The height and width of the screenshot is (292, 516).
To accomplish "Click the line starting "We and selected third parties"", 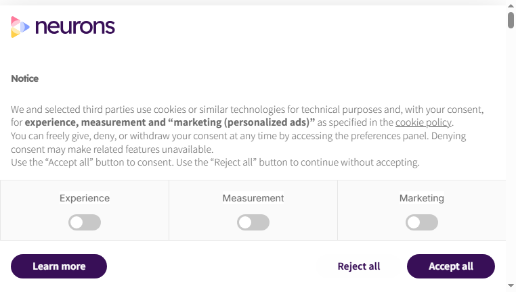I will point(247,109).
